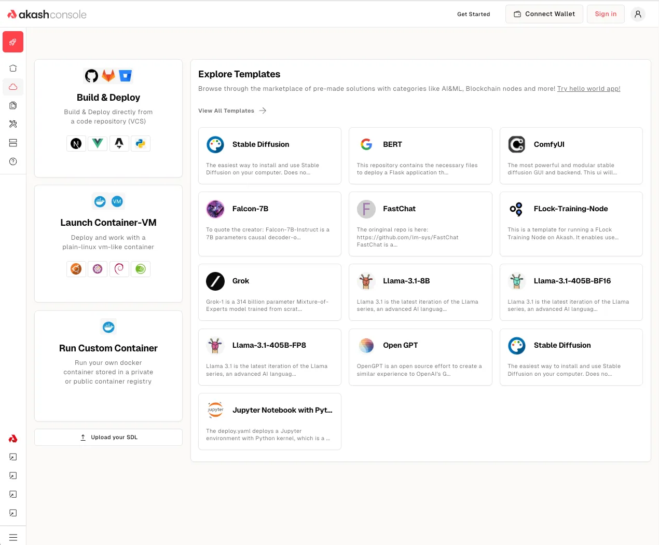Click the help question mark icon
The height and width of the screenshot is (545, 659).
point(13,161)
